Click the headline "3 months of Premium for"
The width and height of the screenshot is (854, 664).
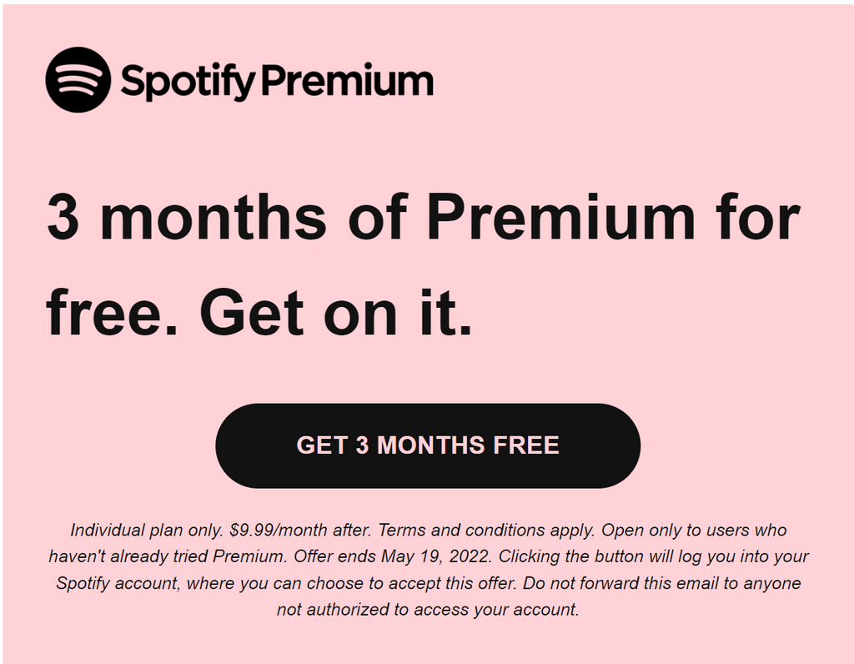pos(423,217)
